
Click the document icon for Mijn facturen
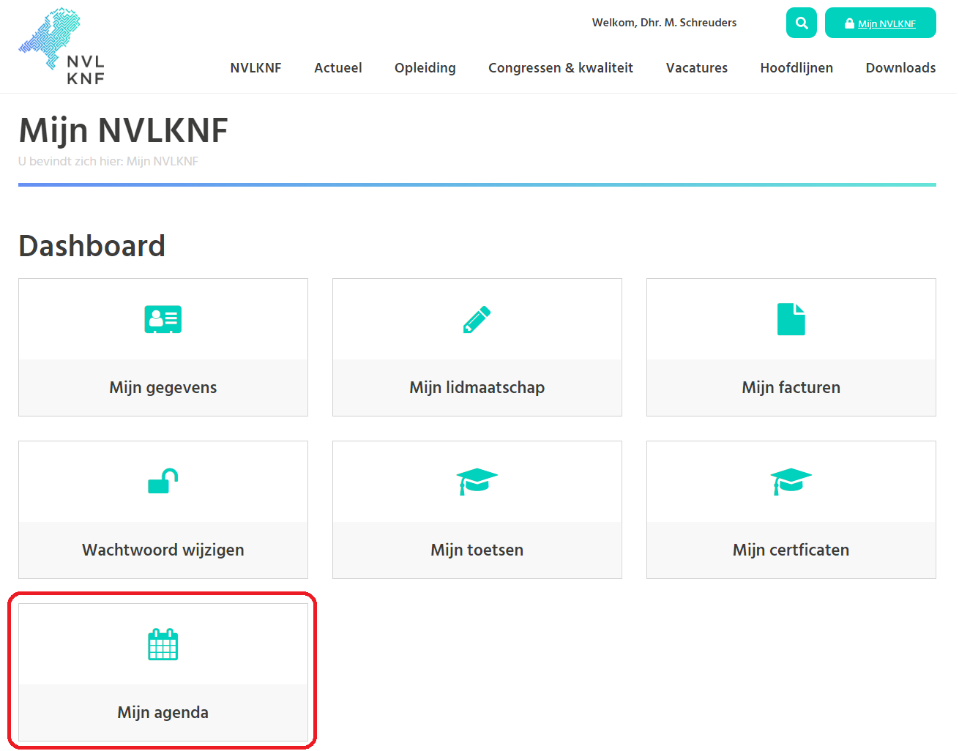point(791,319)
